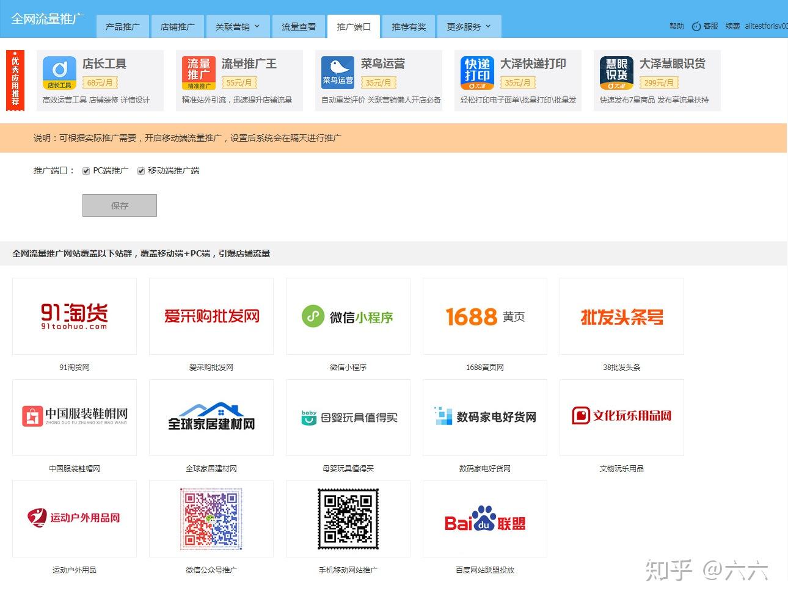
Task: Click the 运动户外用品 caption
Action: tap(75, 570)
